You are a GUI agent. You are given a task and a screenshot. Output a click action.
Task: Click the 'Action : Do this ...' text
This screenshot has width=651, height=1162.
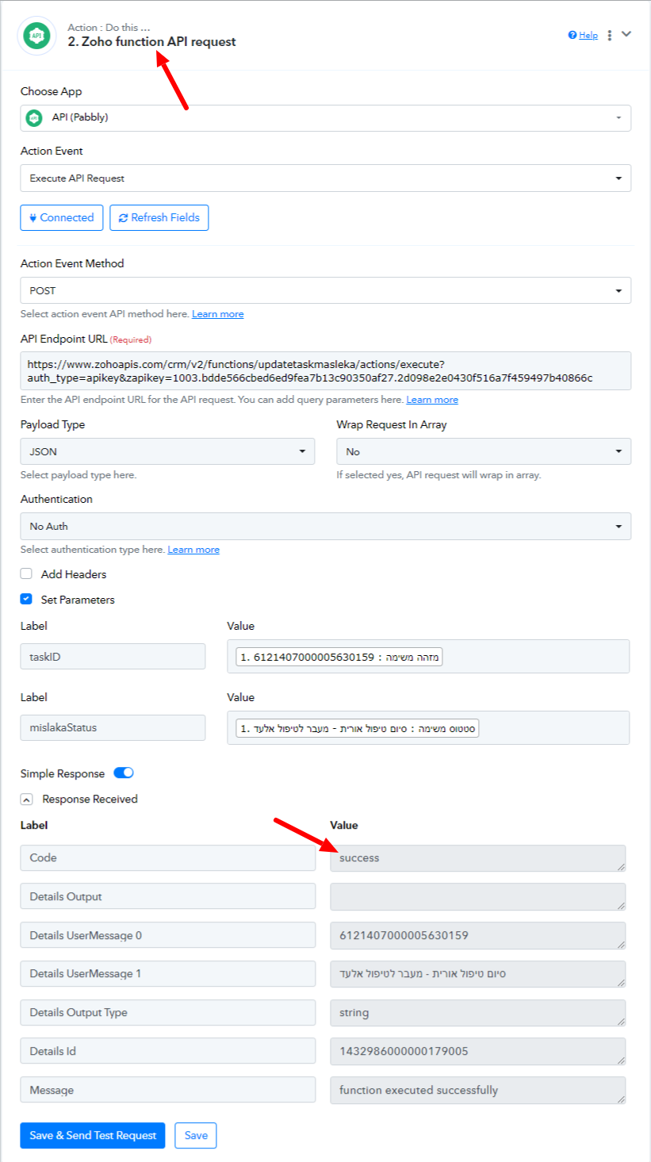click(109, 28)
